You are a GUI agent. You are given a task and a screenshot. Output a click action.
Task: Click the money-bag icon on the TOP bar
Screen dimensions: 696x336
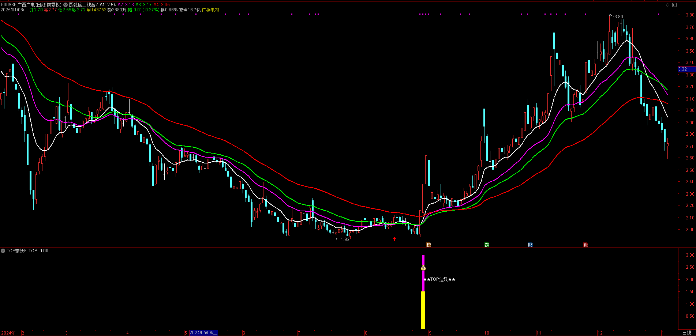(x=423, y=268)
